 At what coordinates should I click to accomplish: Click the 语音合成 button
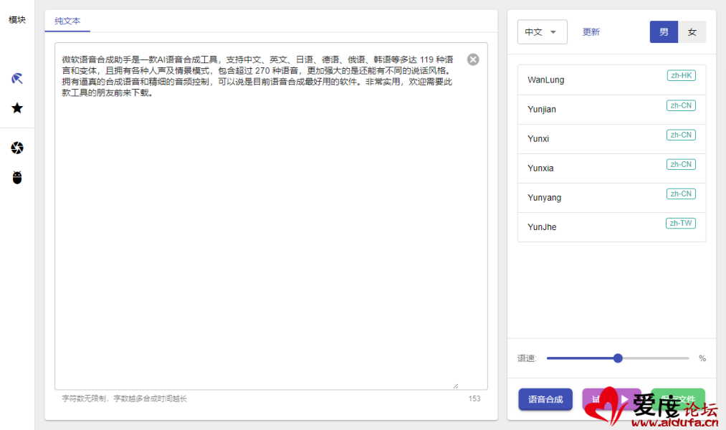545,399
